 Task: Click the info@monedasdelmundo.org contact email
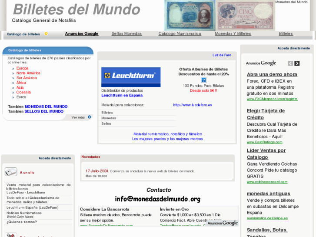pos(158,199)
